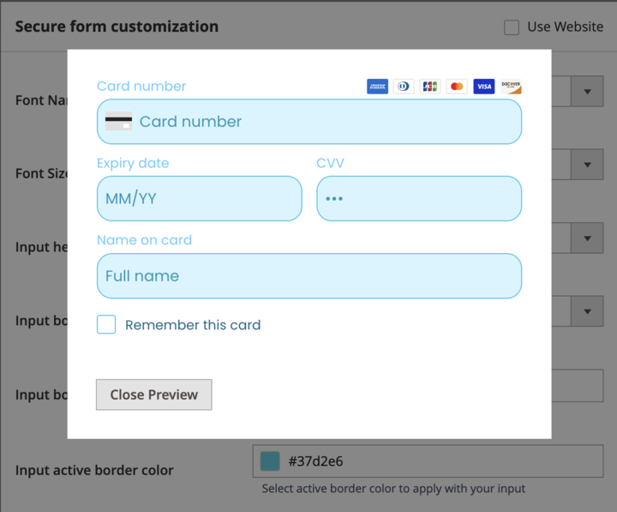
Task: Click the Discover card icon
Action: click(x=511, y=87)
